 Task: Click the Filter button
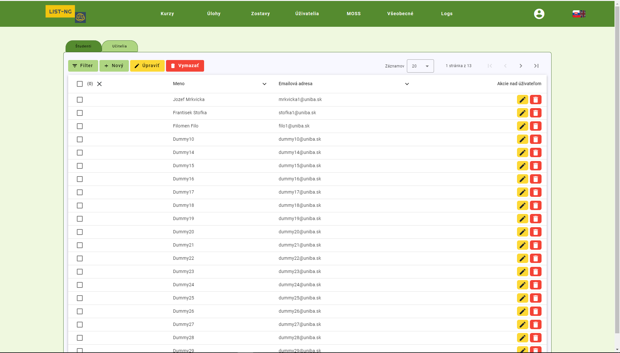point(83,66)
